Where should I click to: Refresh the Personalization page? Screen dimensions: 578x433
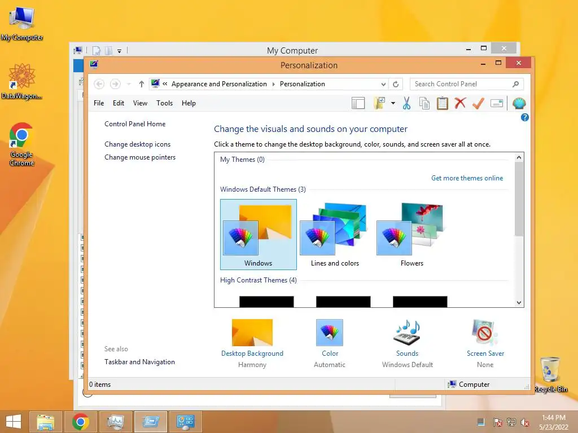tap(396, 85)
